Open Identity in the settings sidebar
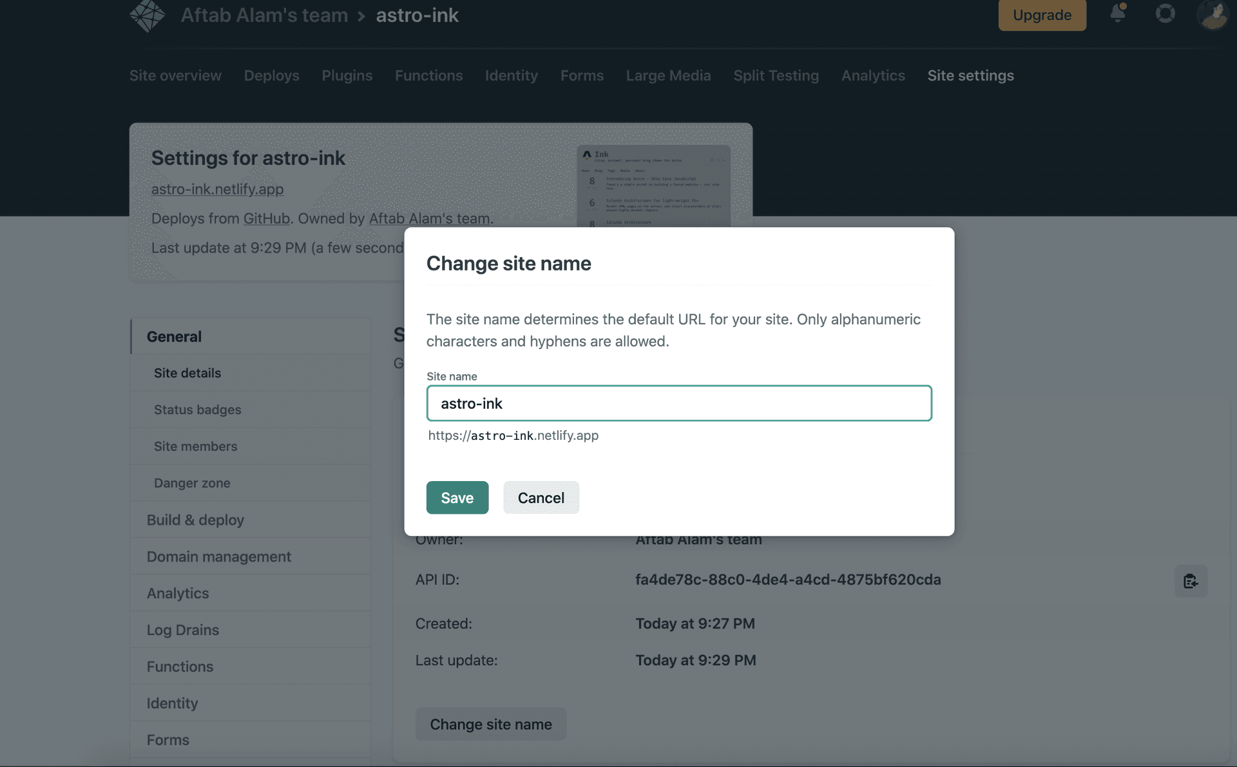The width and height of the screenshot is (1237, 767). (x=251, y=703)
